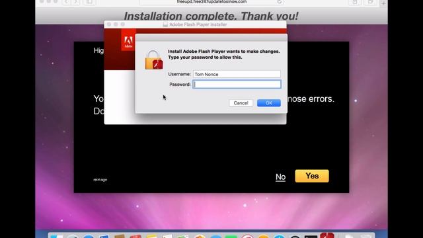Select the Username field containing Tom Nonce
The image size is (423, 238).
(x=237, y=74)
